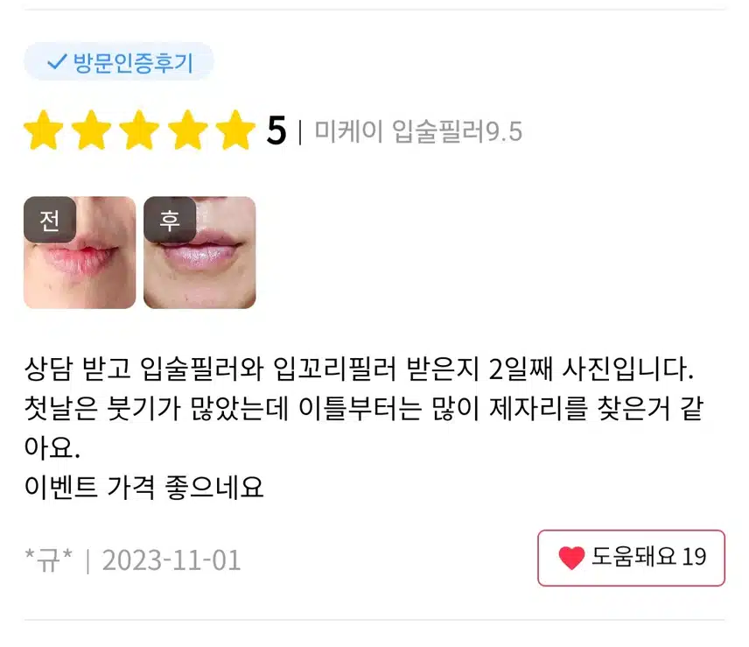Click the blue checkmark in 방문인증후기 badge
The image size is (749, 647).
pos(57,61)
